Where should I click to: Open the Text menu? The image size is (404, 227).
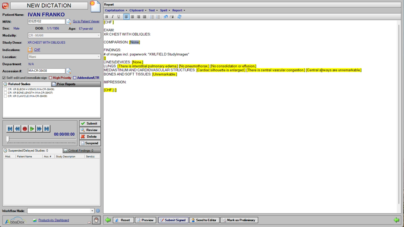coord(153,10)
